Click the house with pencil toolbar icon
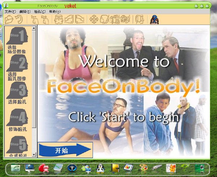Screen dimensions: 217x177 pos(125,20)
